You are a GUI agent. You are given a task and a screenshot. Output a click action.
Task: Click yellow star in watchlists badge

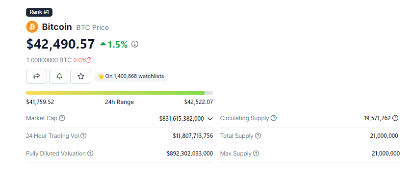point(101,77)
